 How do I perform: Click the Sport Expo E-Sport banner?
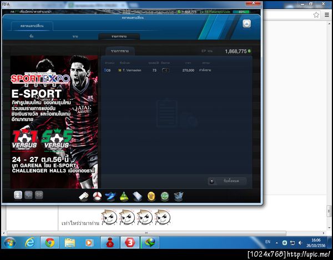point(54,122)
